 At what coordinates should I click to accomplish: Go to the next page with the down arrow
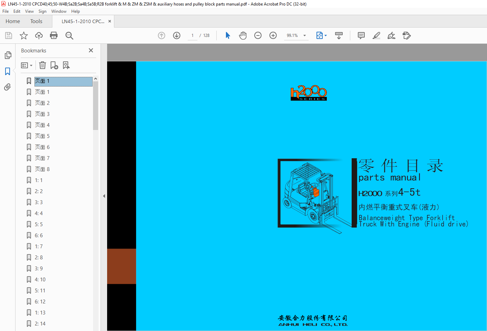[x=177, y=36]
